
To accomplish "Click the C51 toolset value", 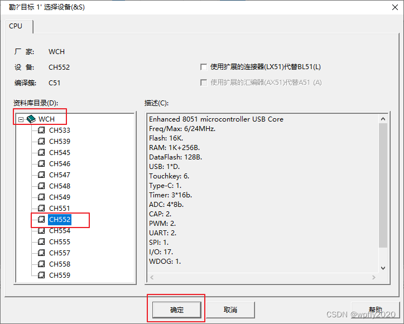I will 54,83.
